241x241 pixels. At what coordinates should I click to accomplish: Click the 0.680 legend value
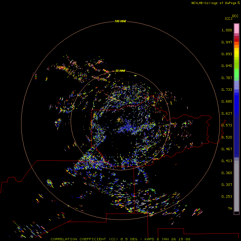[x=227, y=101]
